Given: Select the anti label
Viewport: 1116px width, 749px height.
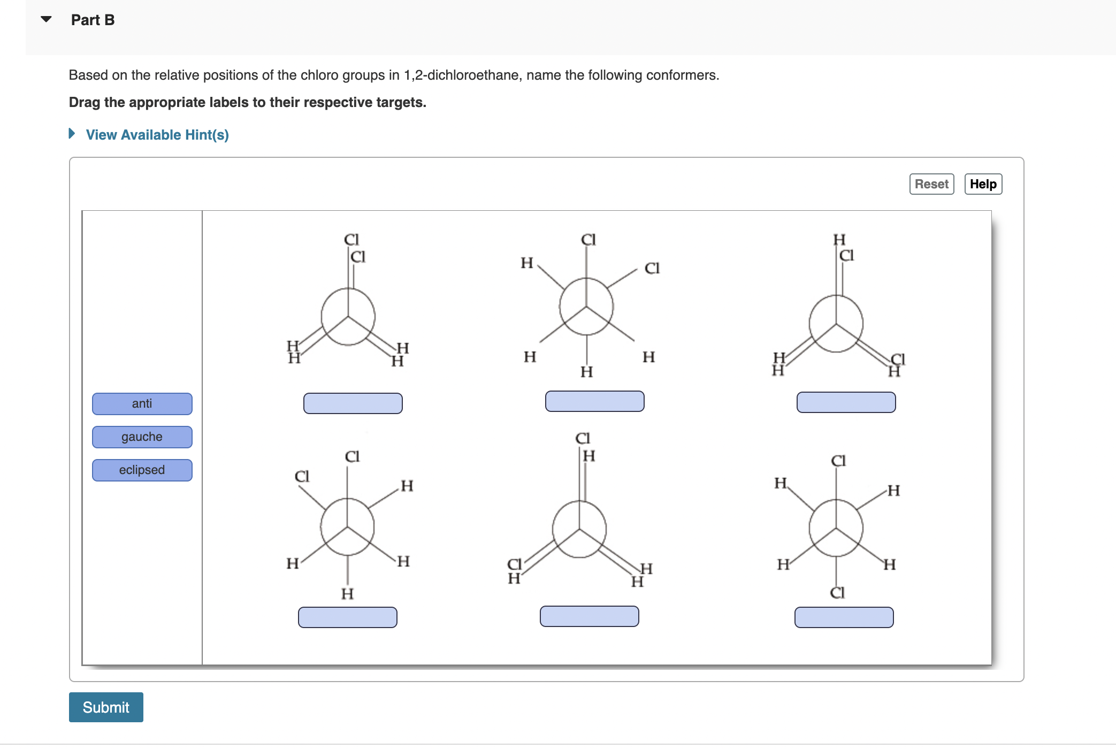Looking at the screenshot, I should [x=142, y=404].
